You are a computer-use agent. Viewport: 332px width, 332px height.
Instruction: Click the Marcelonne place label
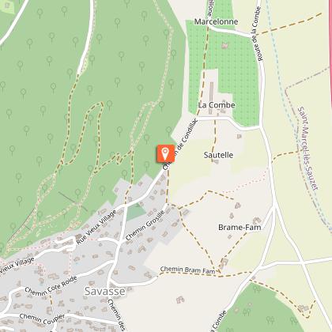(x=216, y=21)
